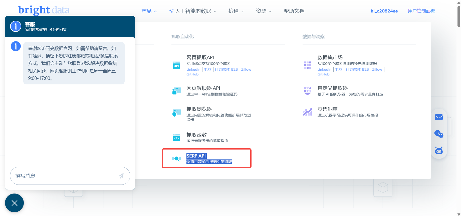Open the 抓取函数 product title
This screenshot has width=461, height=217.
(x=197, y=135)
